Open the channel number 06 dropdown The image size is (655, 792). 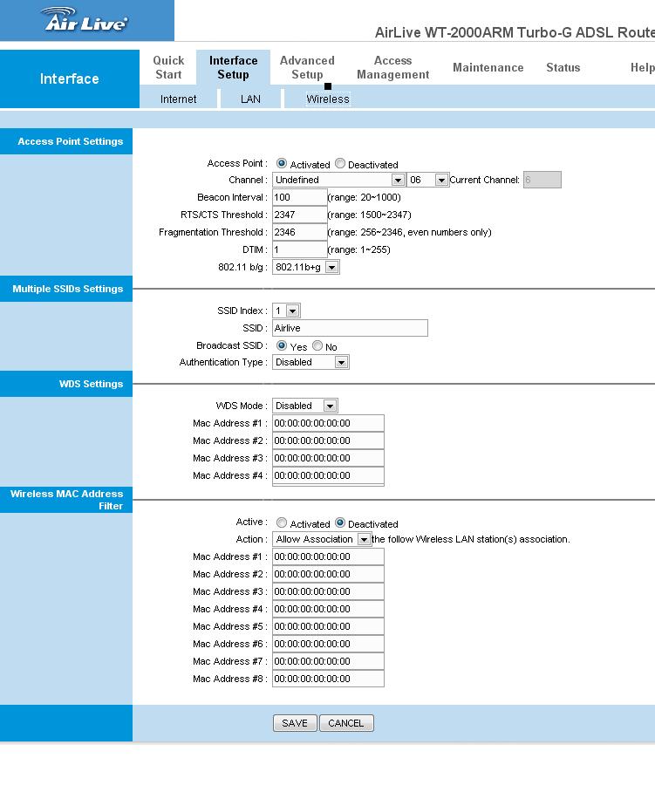tap(427, 180)
